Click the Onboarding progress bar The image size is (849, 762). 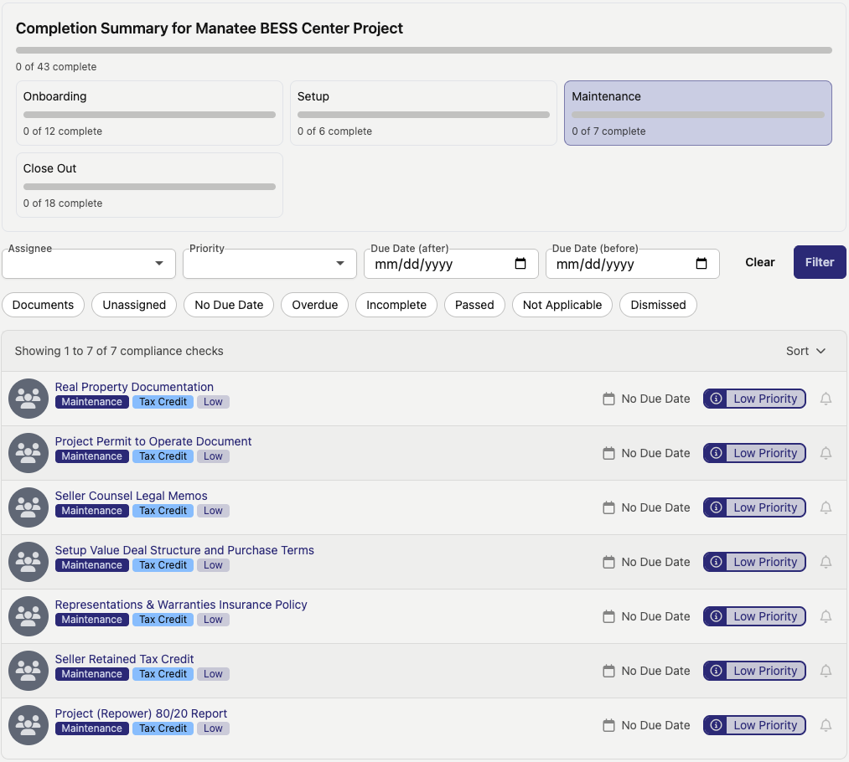[149, 115]
